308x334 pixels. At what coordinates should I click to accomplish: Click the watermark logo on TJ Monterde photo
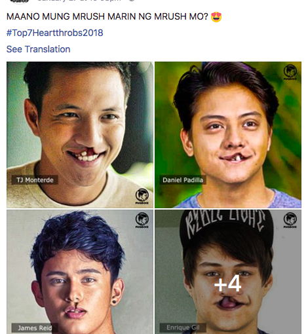coord(142,196)
